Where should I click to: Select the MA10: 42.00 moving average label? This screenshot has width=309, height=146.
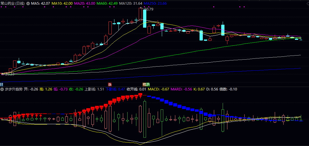tap(62, 3)
